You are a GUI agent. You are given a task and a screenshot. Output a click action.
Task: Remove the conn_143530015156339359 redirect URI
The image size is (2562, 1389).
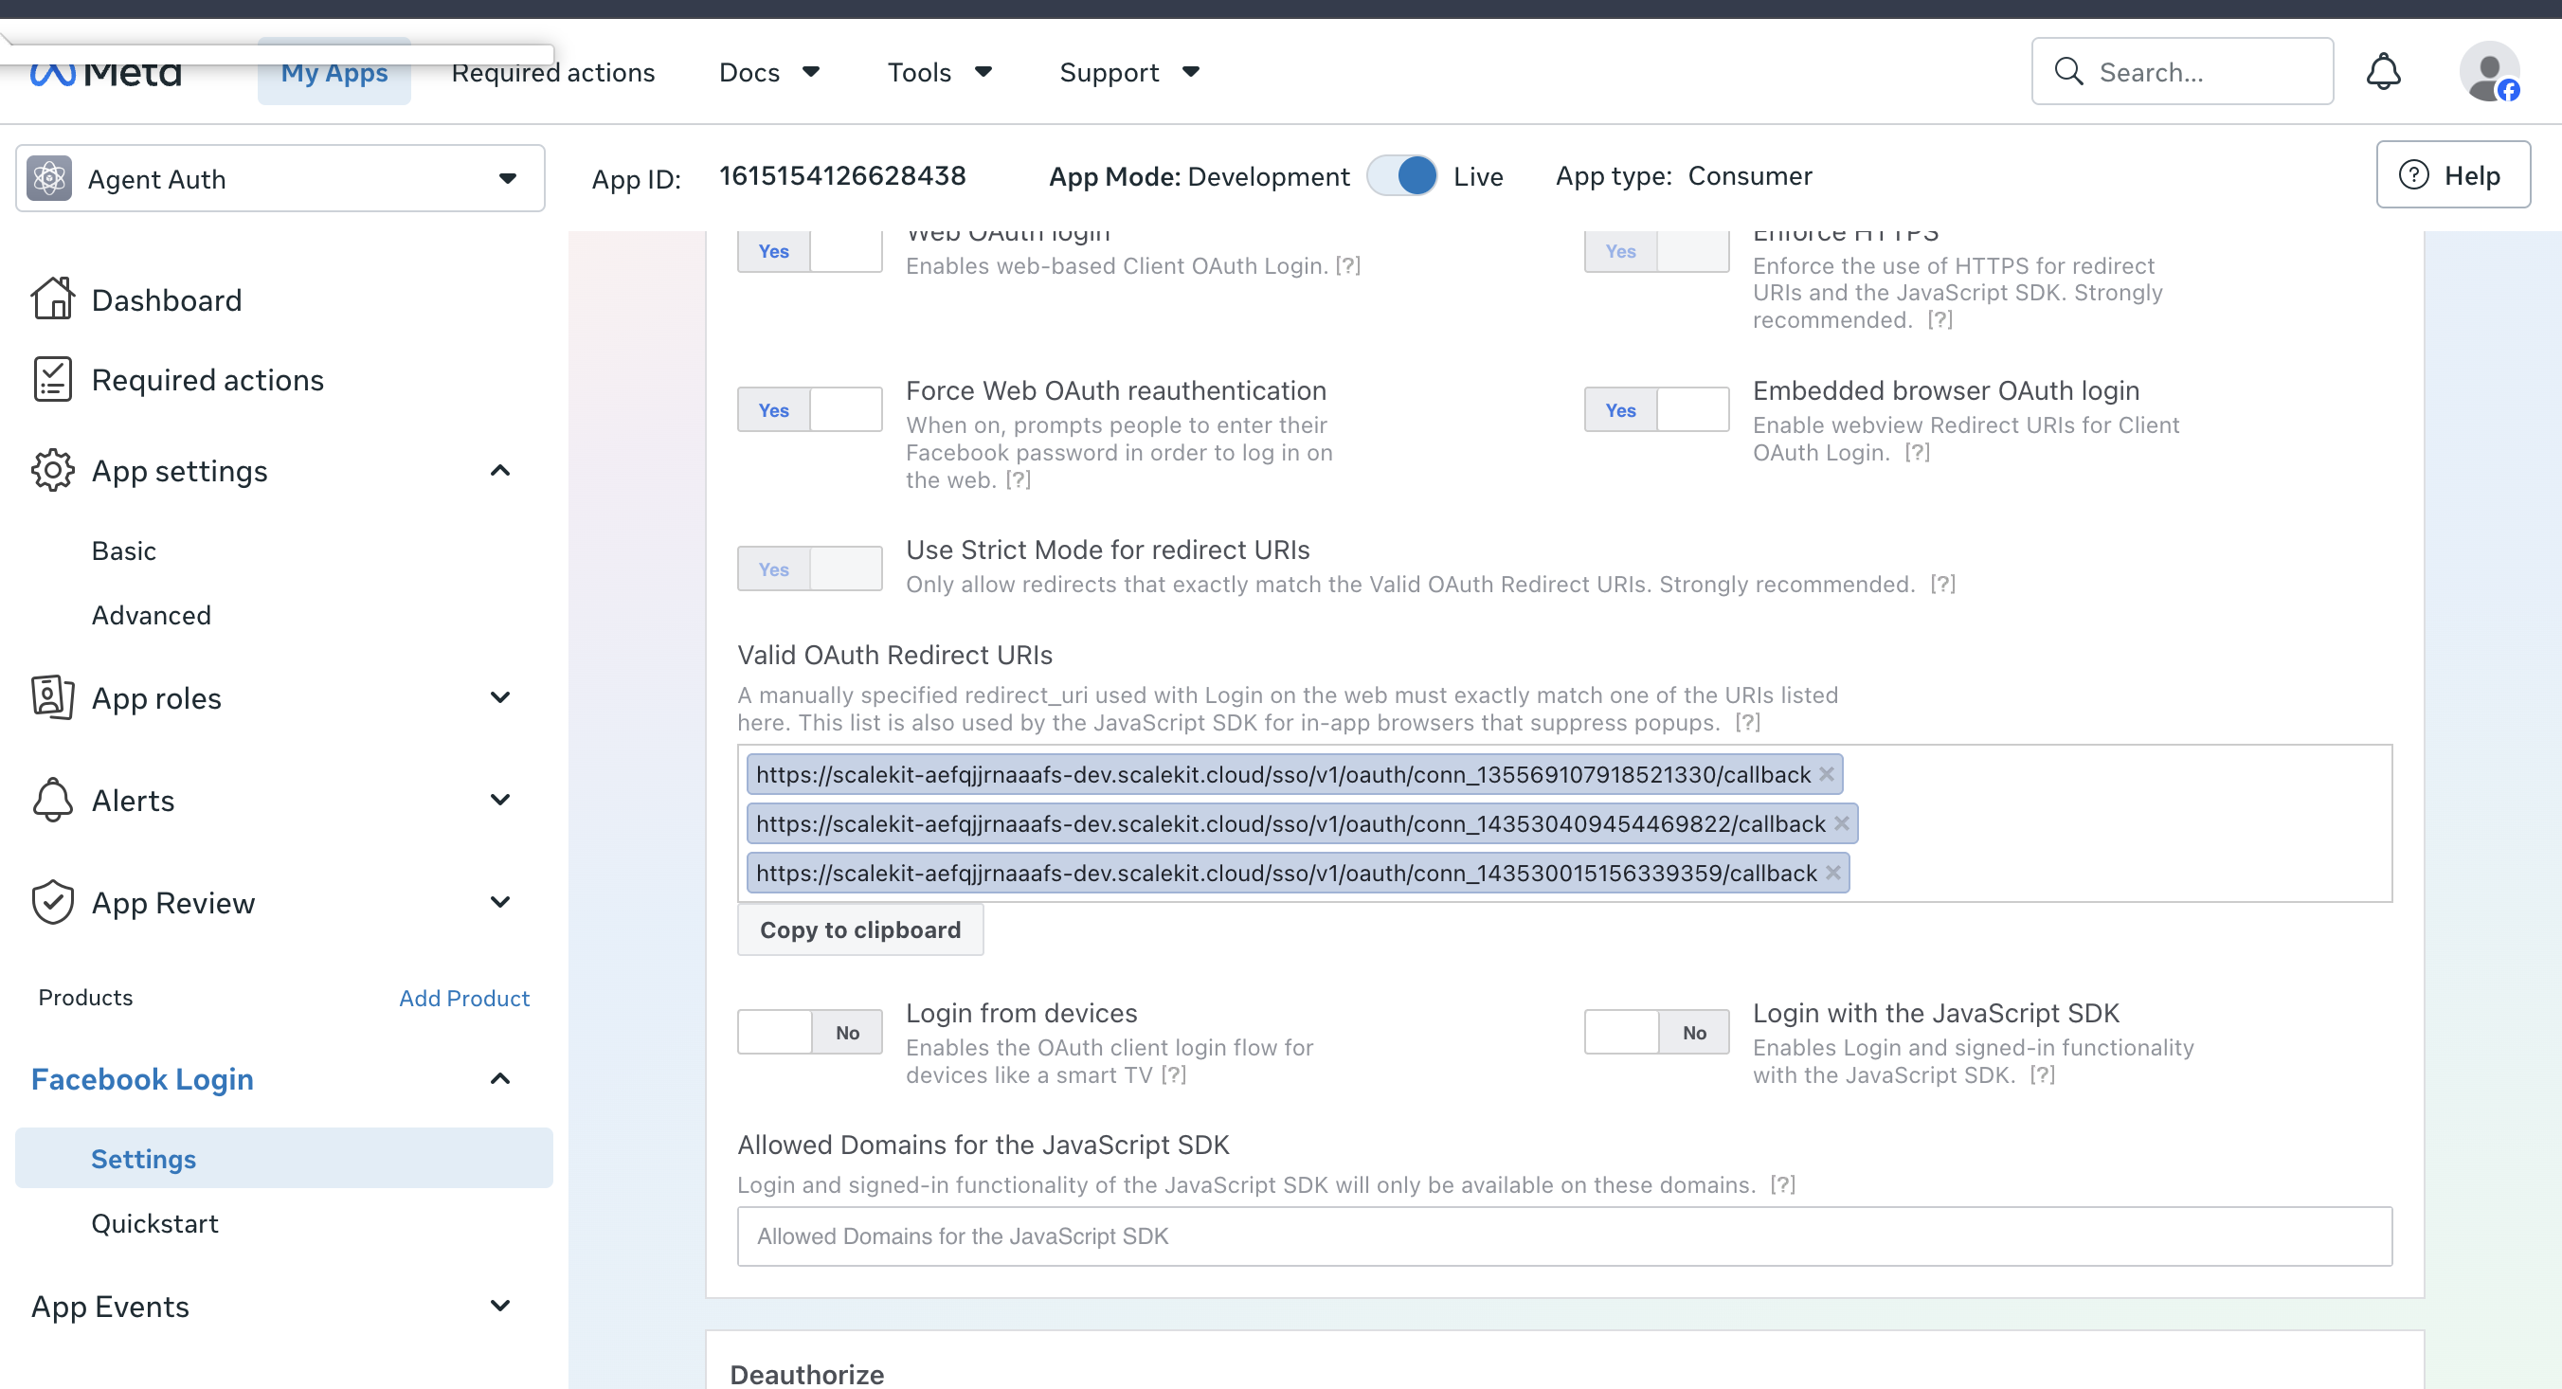pos(1833,872)
